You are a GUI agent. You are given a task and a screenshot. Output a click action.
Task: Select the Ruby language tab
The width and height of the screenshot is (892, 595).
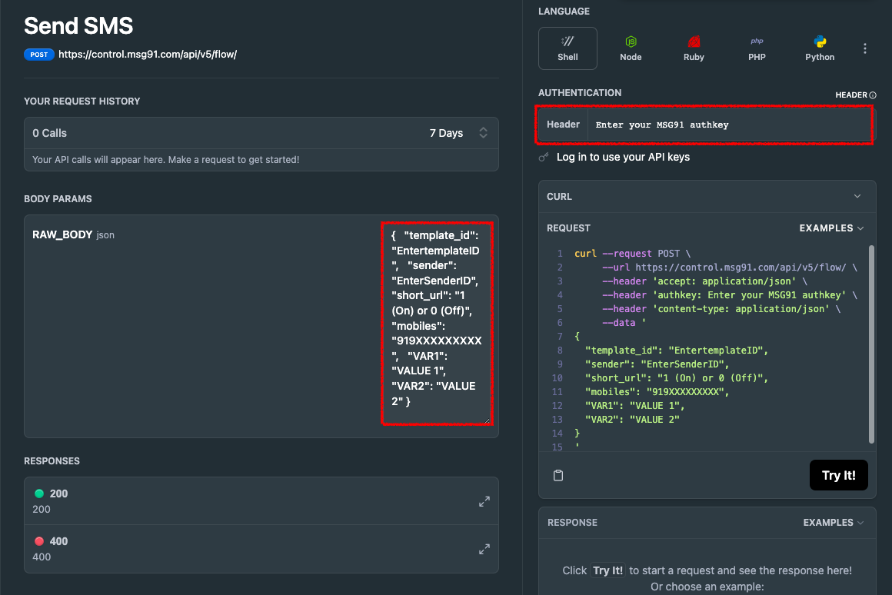click(694, 48)
